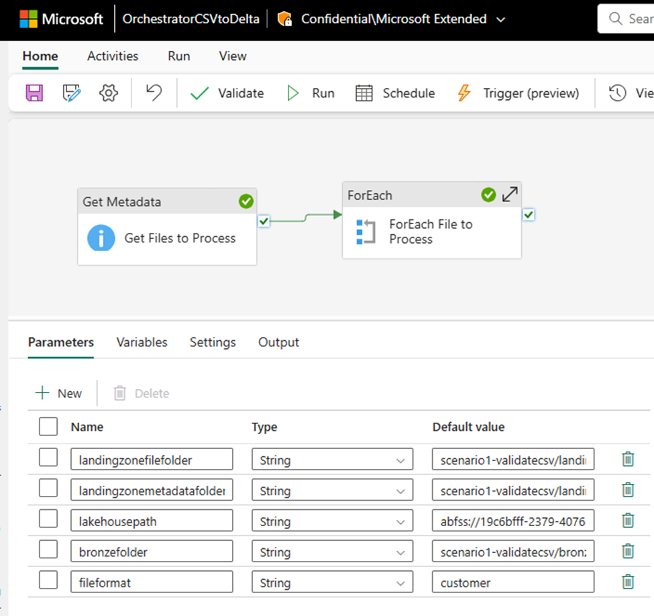654x616 pixels.
Task: Switch to the Activities tab
Action: point(113,56)
